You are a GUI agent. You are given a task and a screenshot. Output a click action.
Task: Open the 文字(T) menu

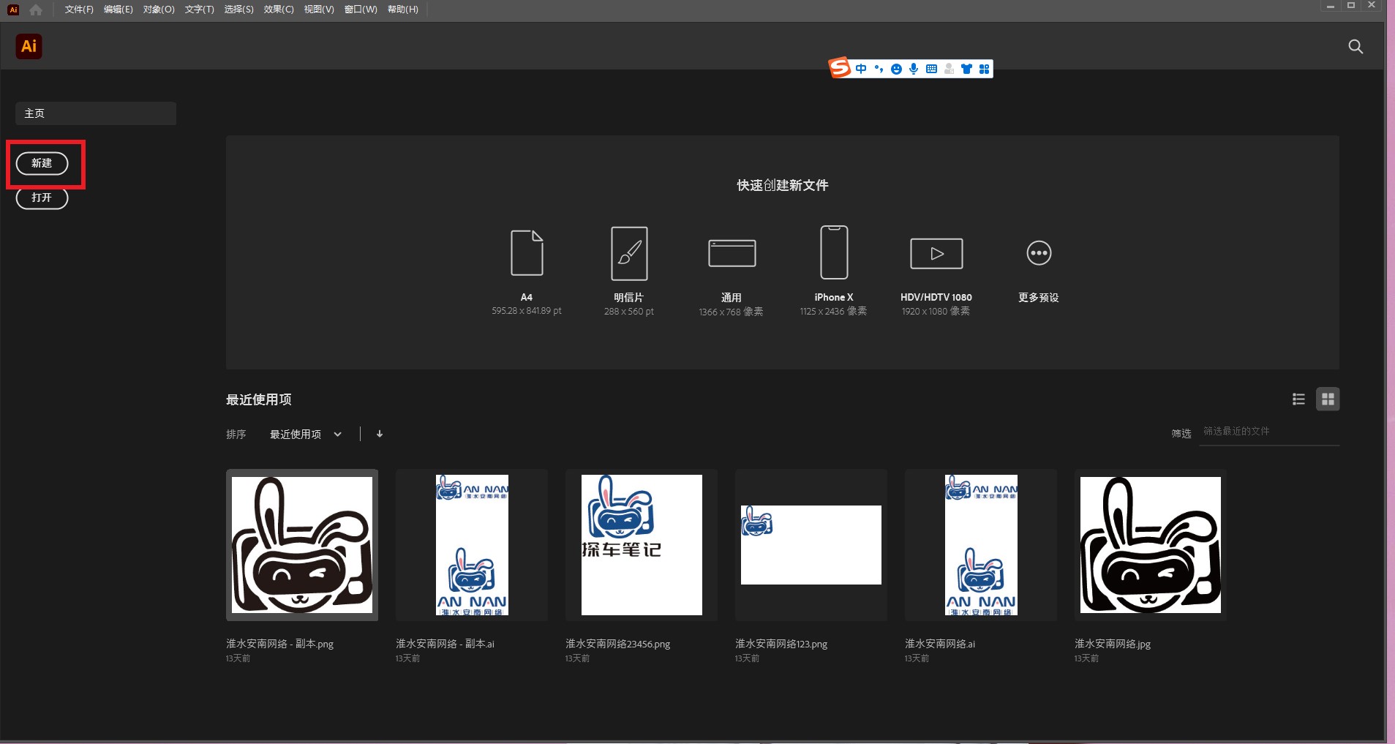point(200,10)
